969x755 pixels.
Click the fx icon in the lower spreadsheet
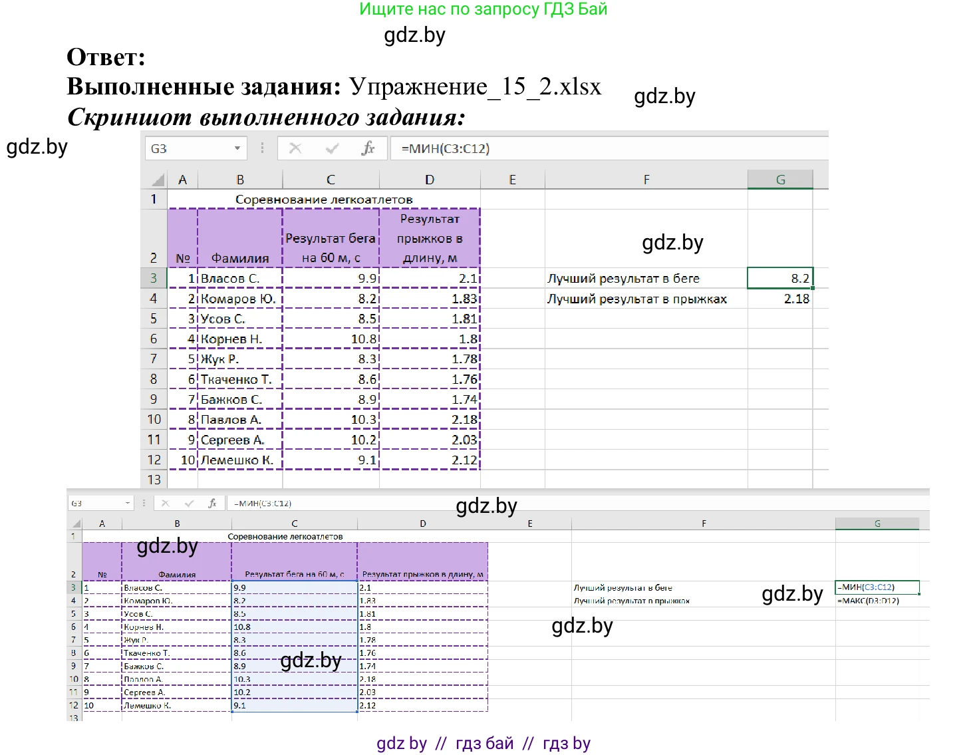coord(212,504)
